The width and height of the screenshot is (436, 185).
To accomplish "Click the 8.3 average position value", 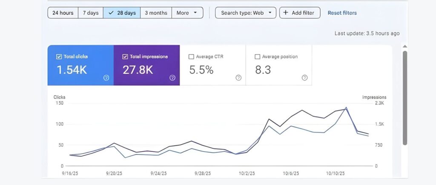I will click(x=263, y=70).
